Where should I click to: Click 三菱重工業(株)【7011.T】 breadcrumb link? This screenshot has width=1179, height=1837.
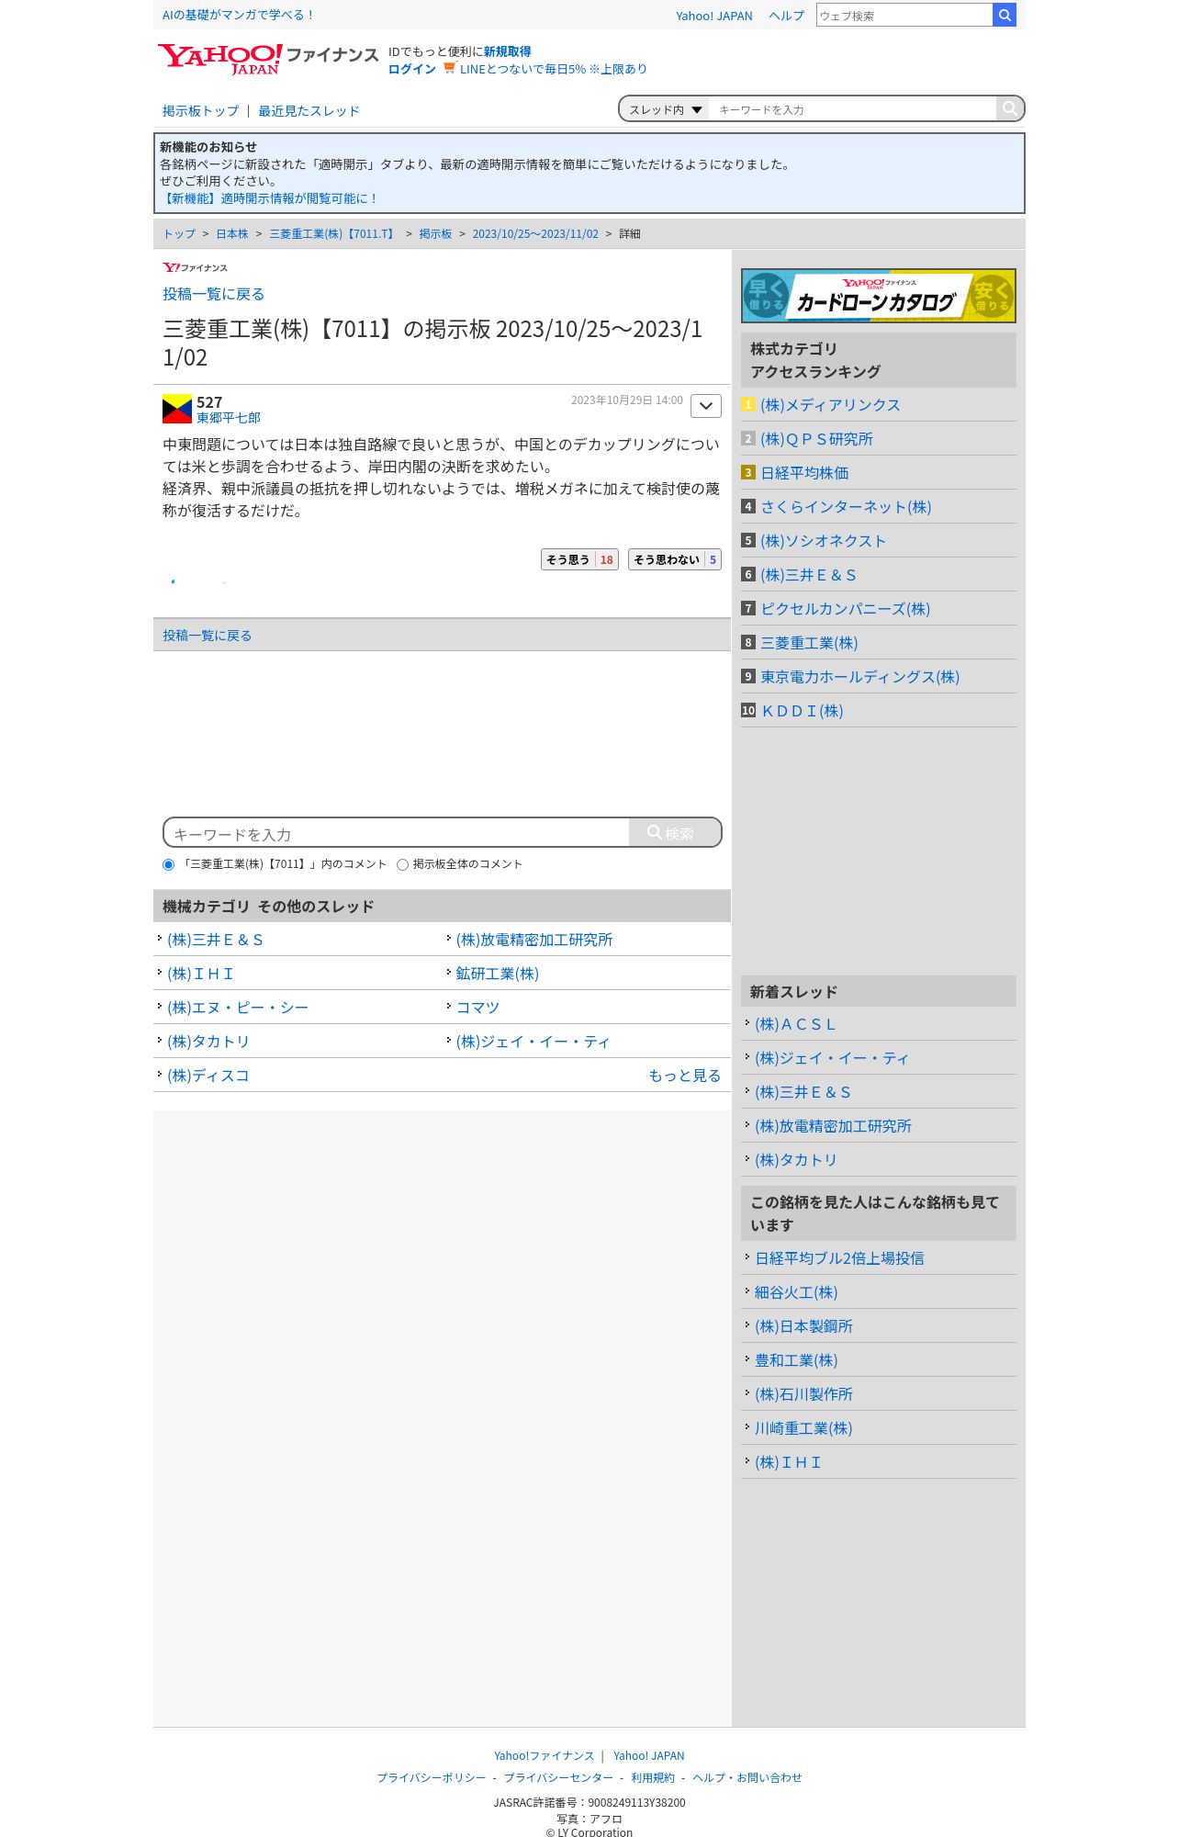[x=333, y=234]
